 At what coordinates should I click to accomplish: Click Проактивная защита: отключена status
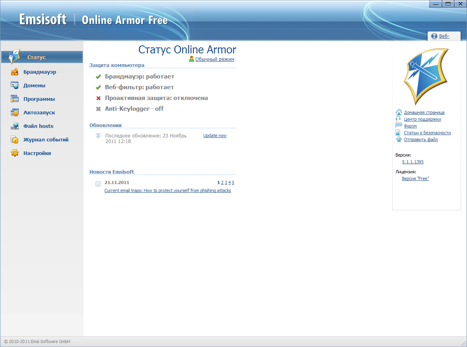(x=156, y=98)
